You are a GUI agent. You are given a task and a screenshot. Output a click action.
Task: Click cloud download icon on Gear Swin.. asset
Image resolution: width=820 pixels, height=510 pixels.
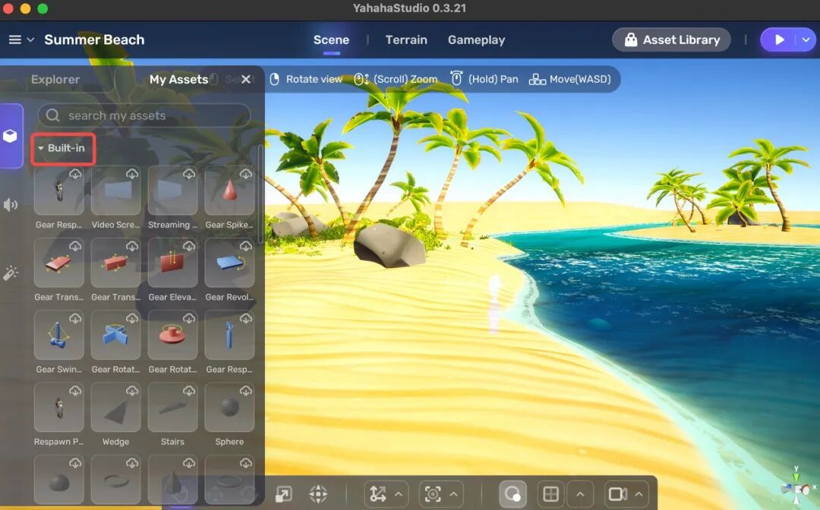(x=75, y=318)
